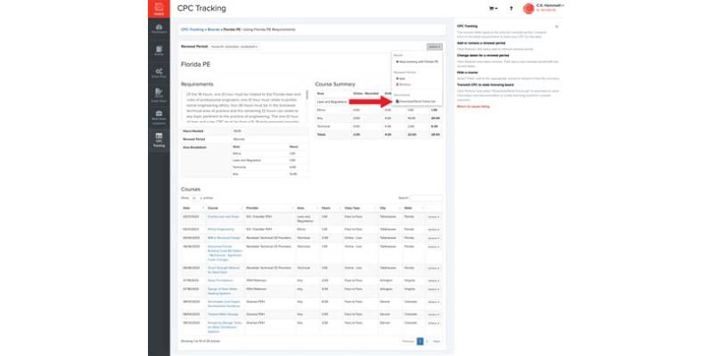Click the Florida PE heading text
The width and height of the screenshot is (713, 356).
[195, 64]
